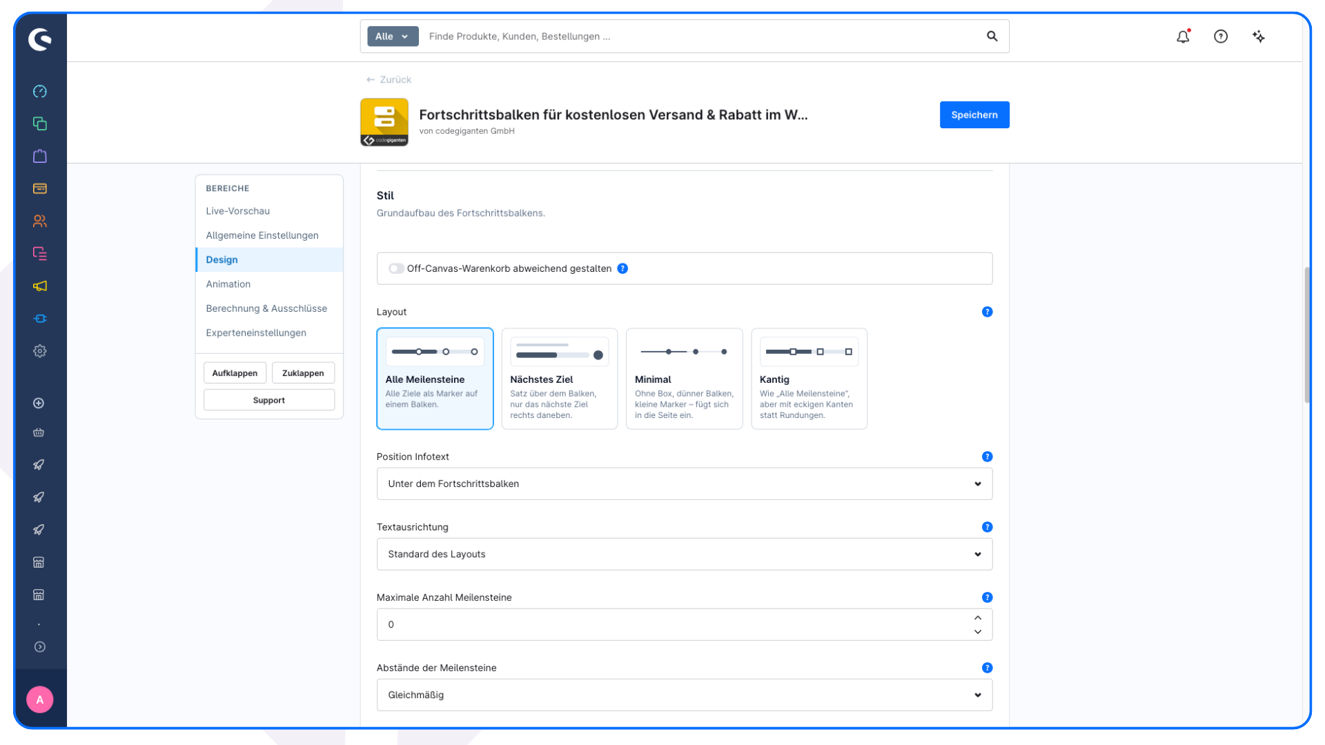1325x745 pixels.
Task: Select the Nächstes Ziel layout
Action: 560,379
